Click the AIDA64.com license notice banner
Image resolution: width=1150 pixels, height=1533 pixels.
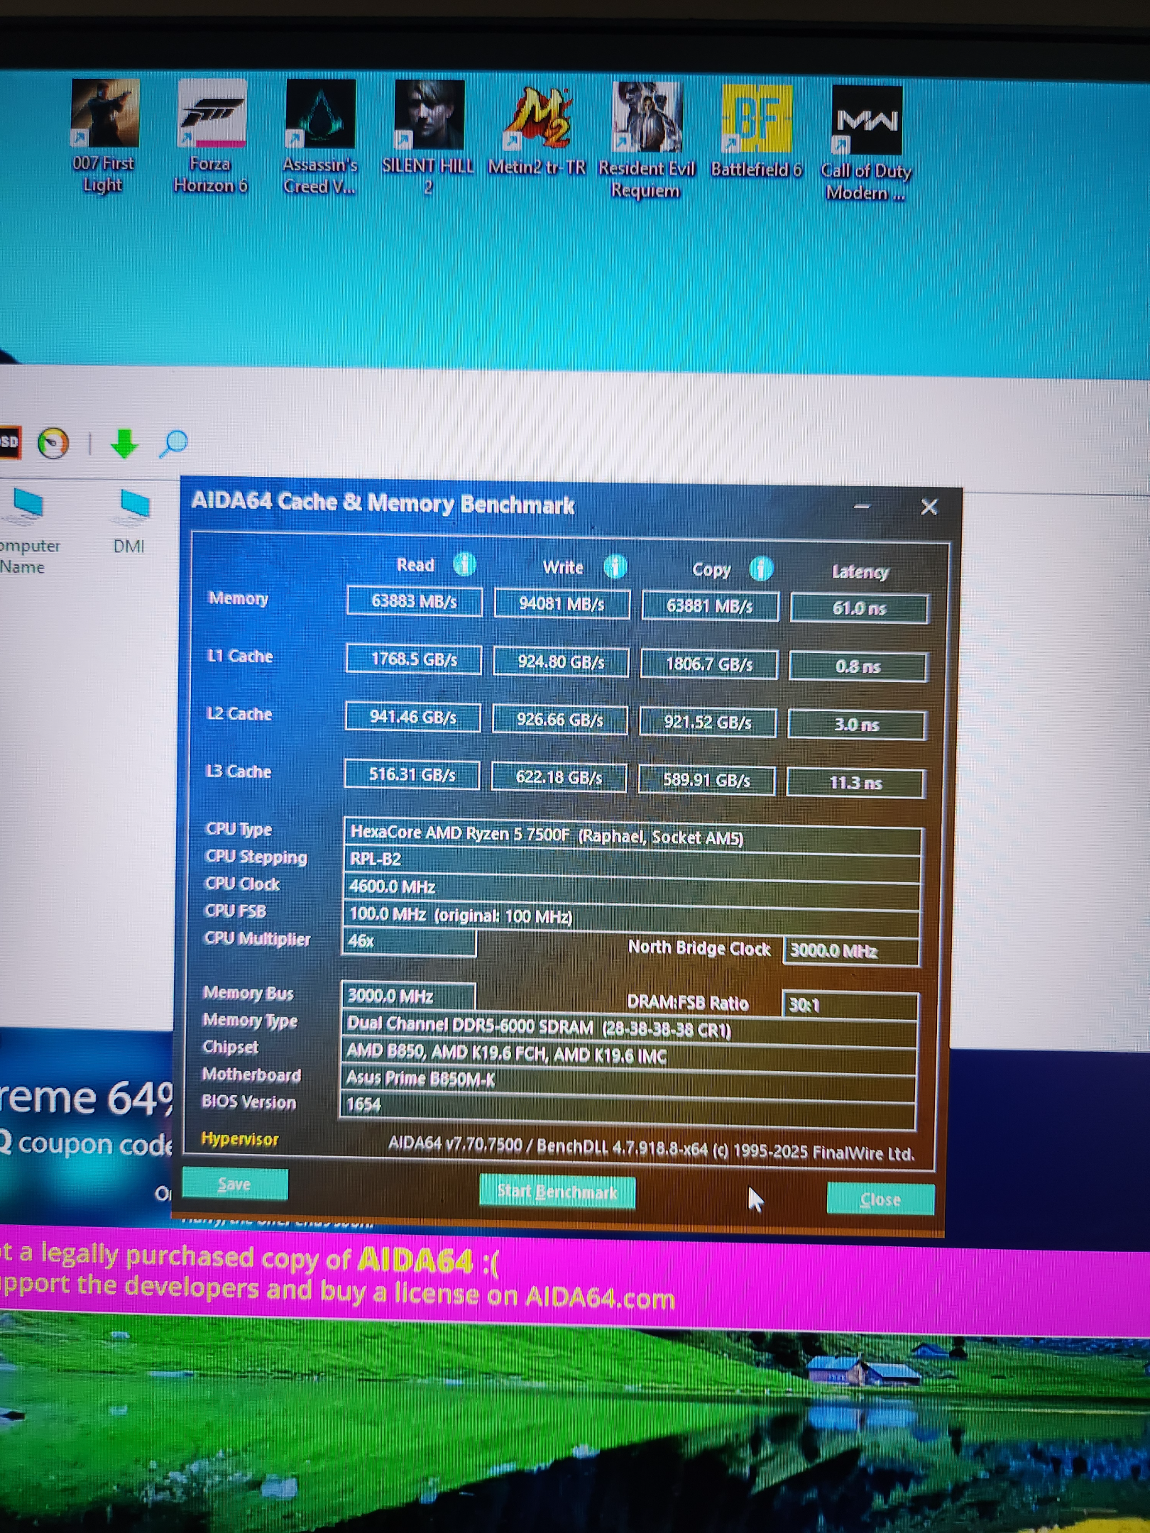click(575, 1281)
